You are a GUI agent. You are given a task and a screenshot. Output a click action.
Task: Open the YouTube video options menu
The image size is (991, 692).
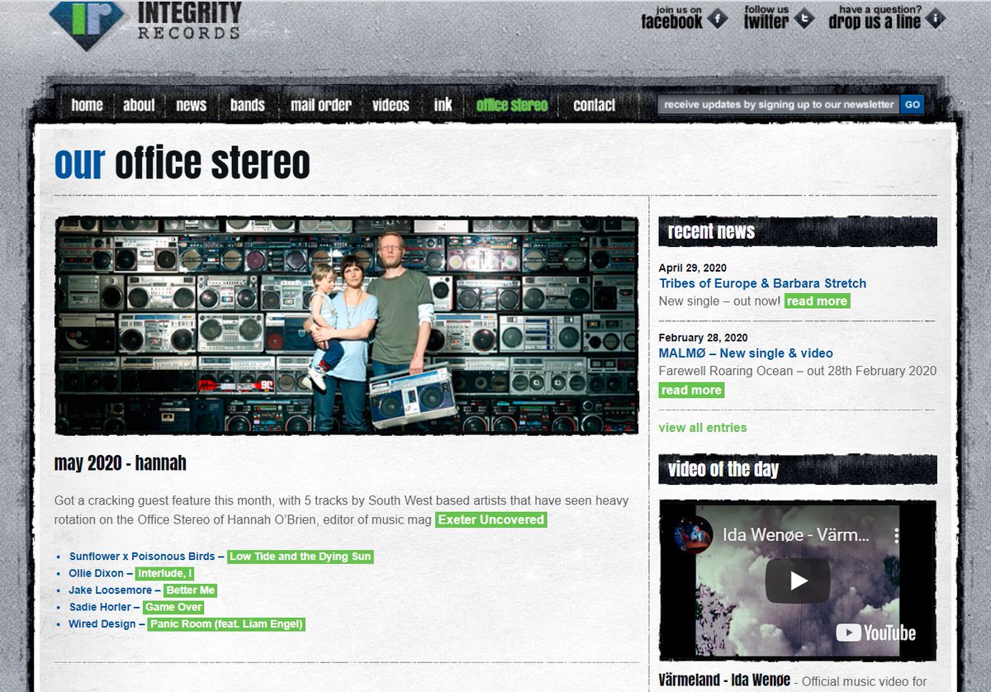(x=897, y=535)
